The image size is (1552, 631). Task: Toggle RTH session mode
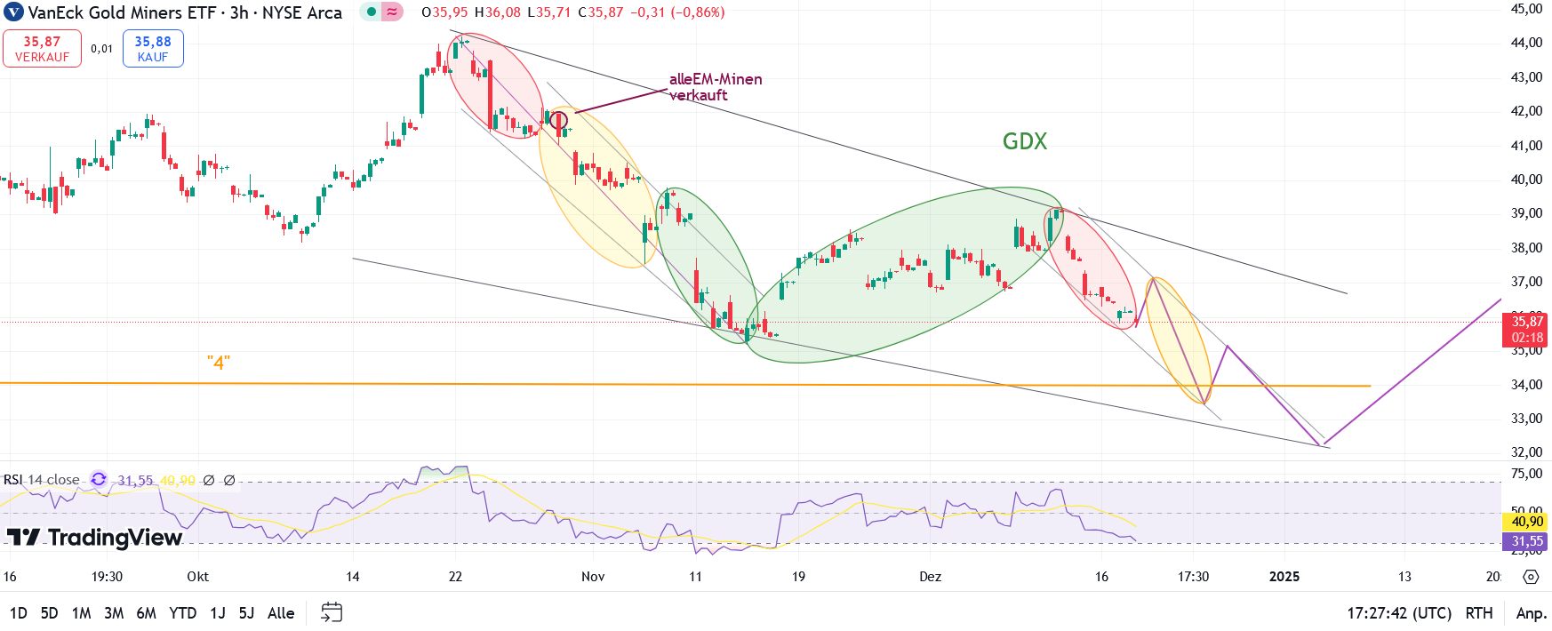point(1479,613)
